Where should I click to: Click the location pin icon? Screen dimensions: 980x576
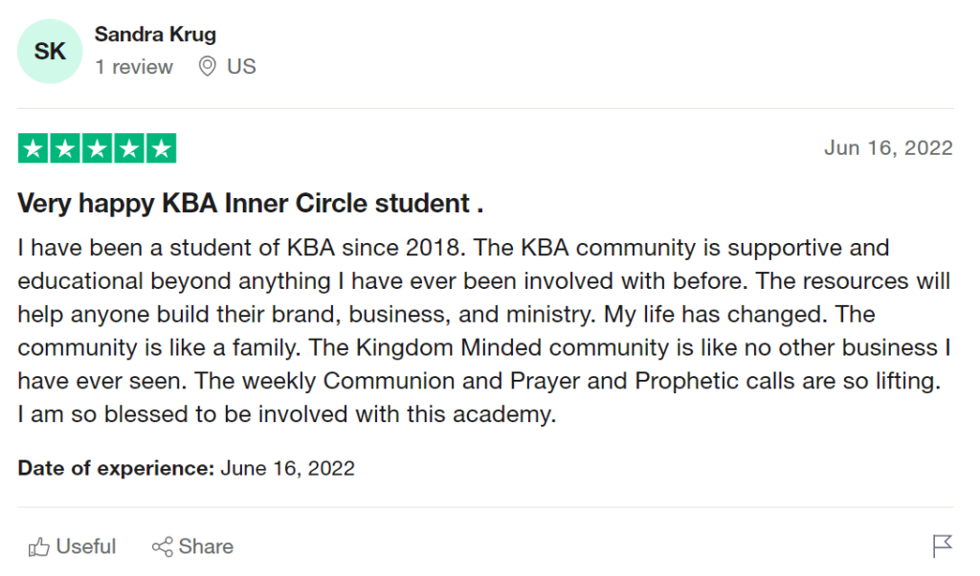[x=207, y=67]
